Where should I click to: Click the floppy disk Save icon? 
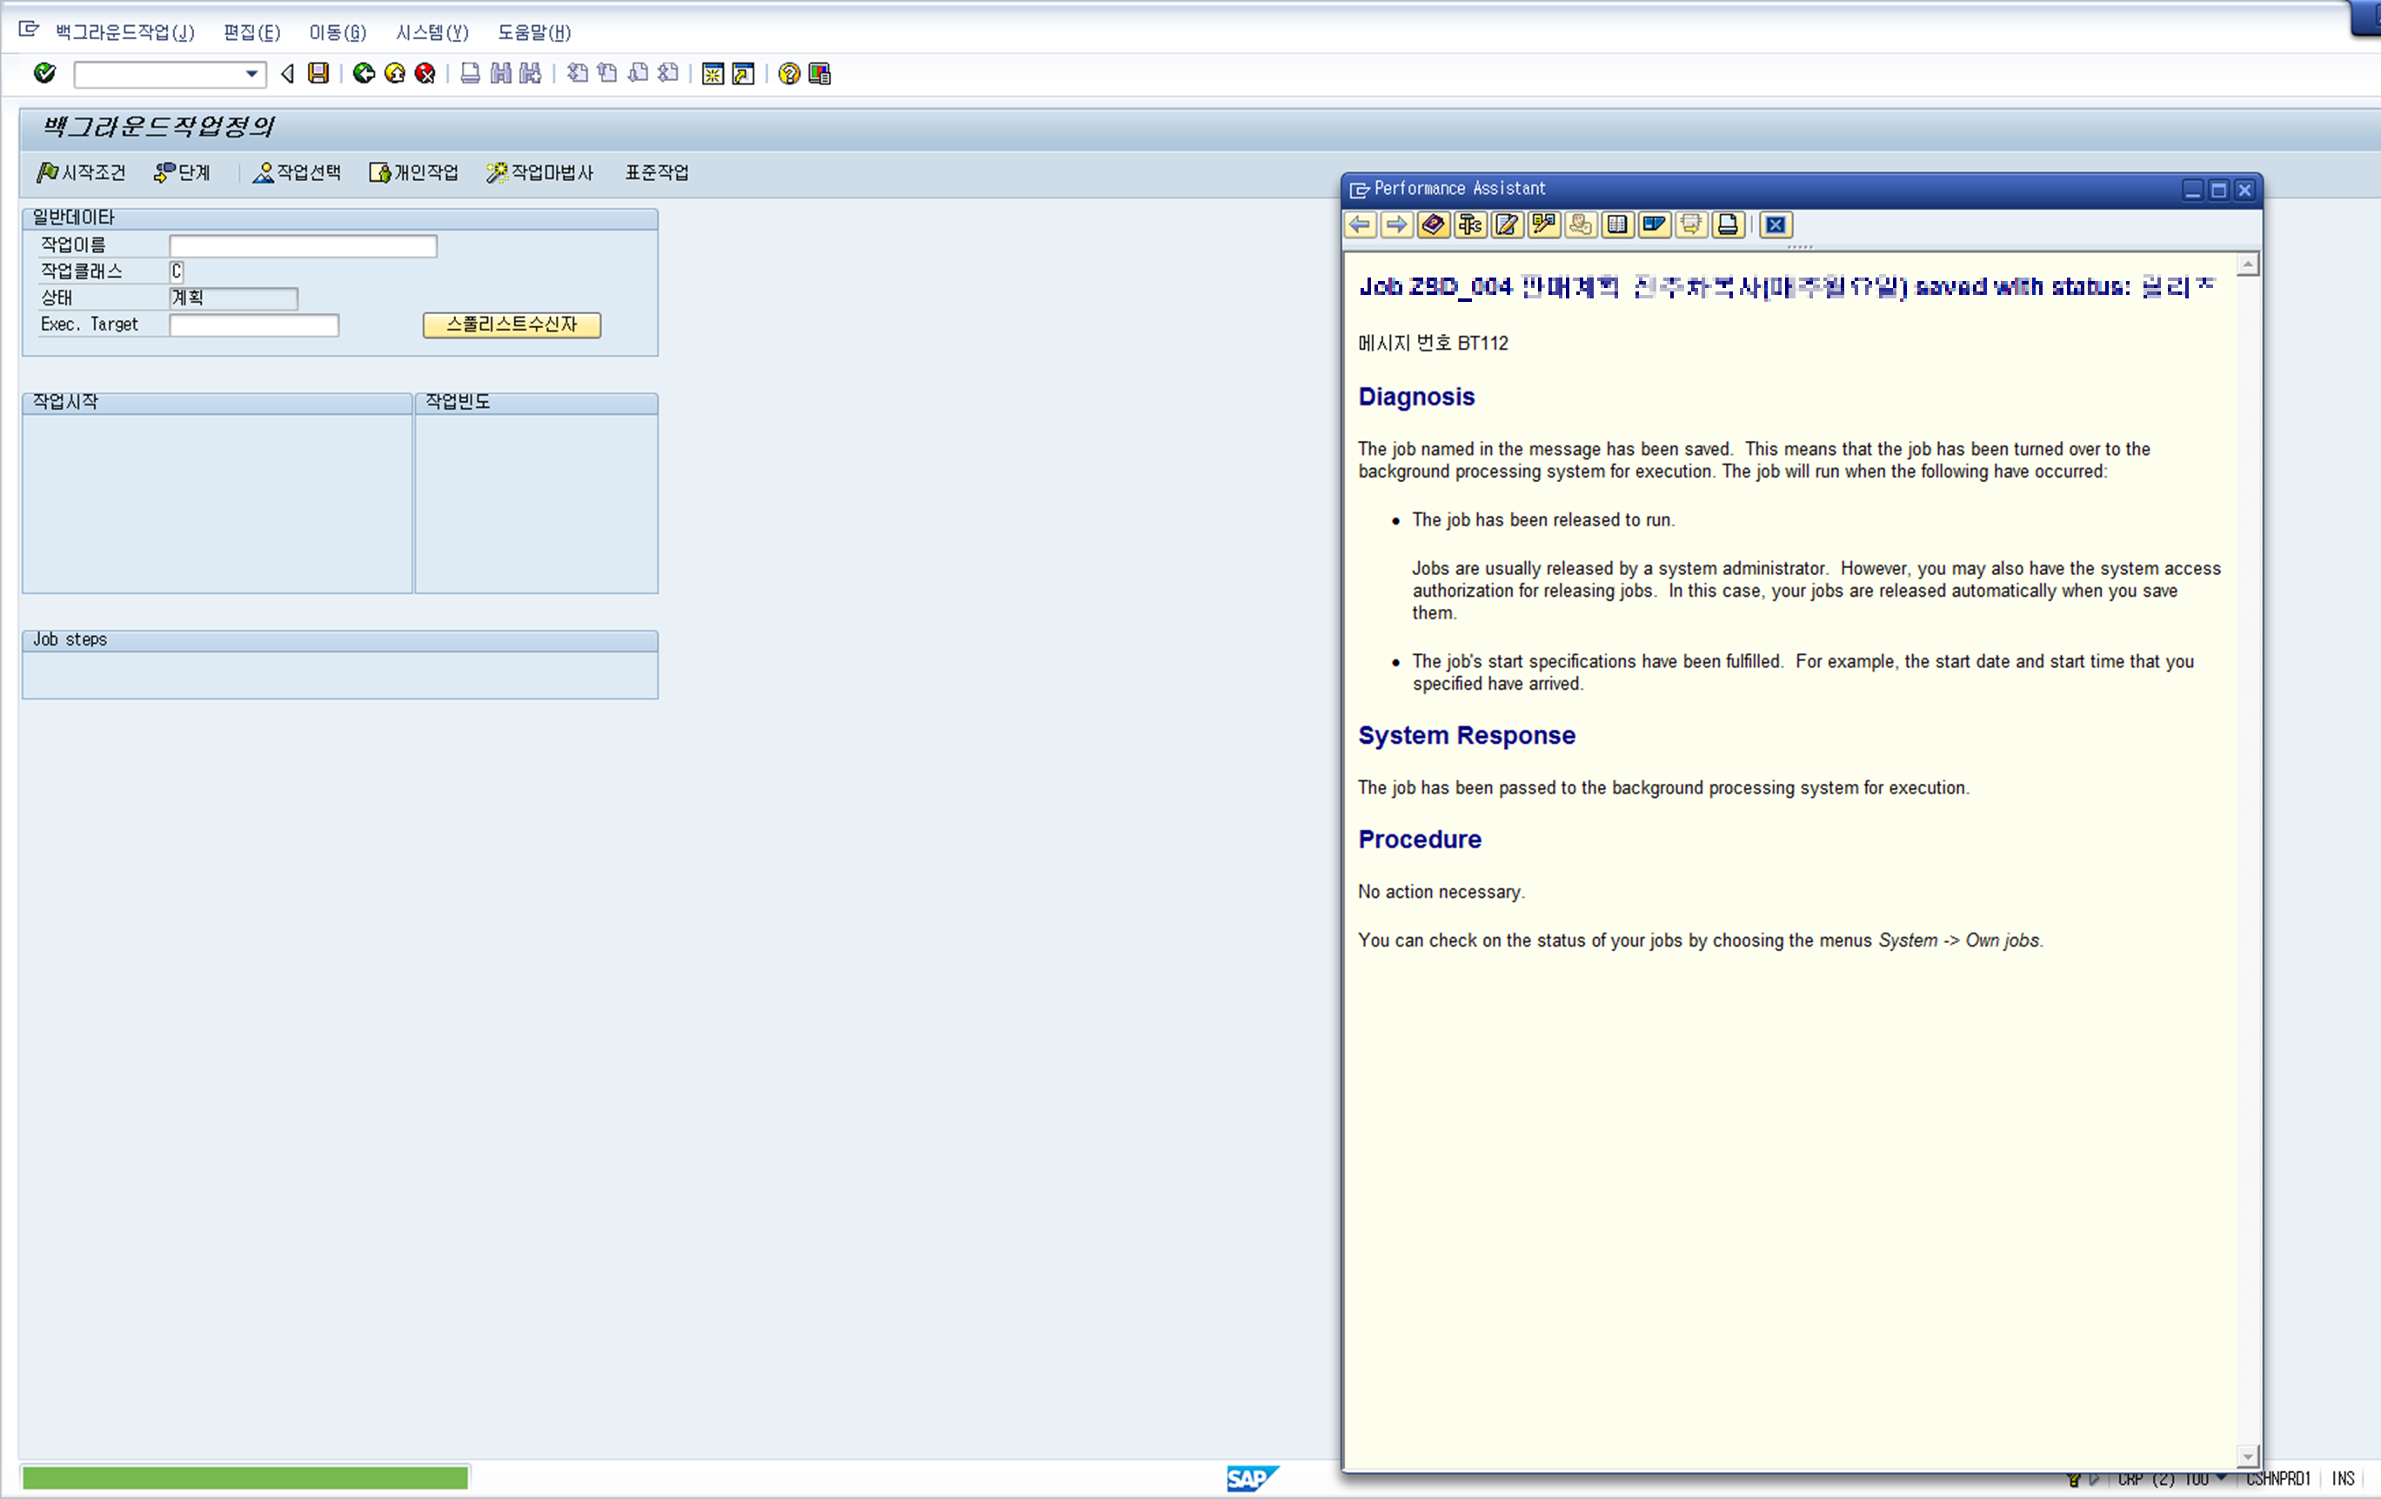[318, 73]
